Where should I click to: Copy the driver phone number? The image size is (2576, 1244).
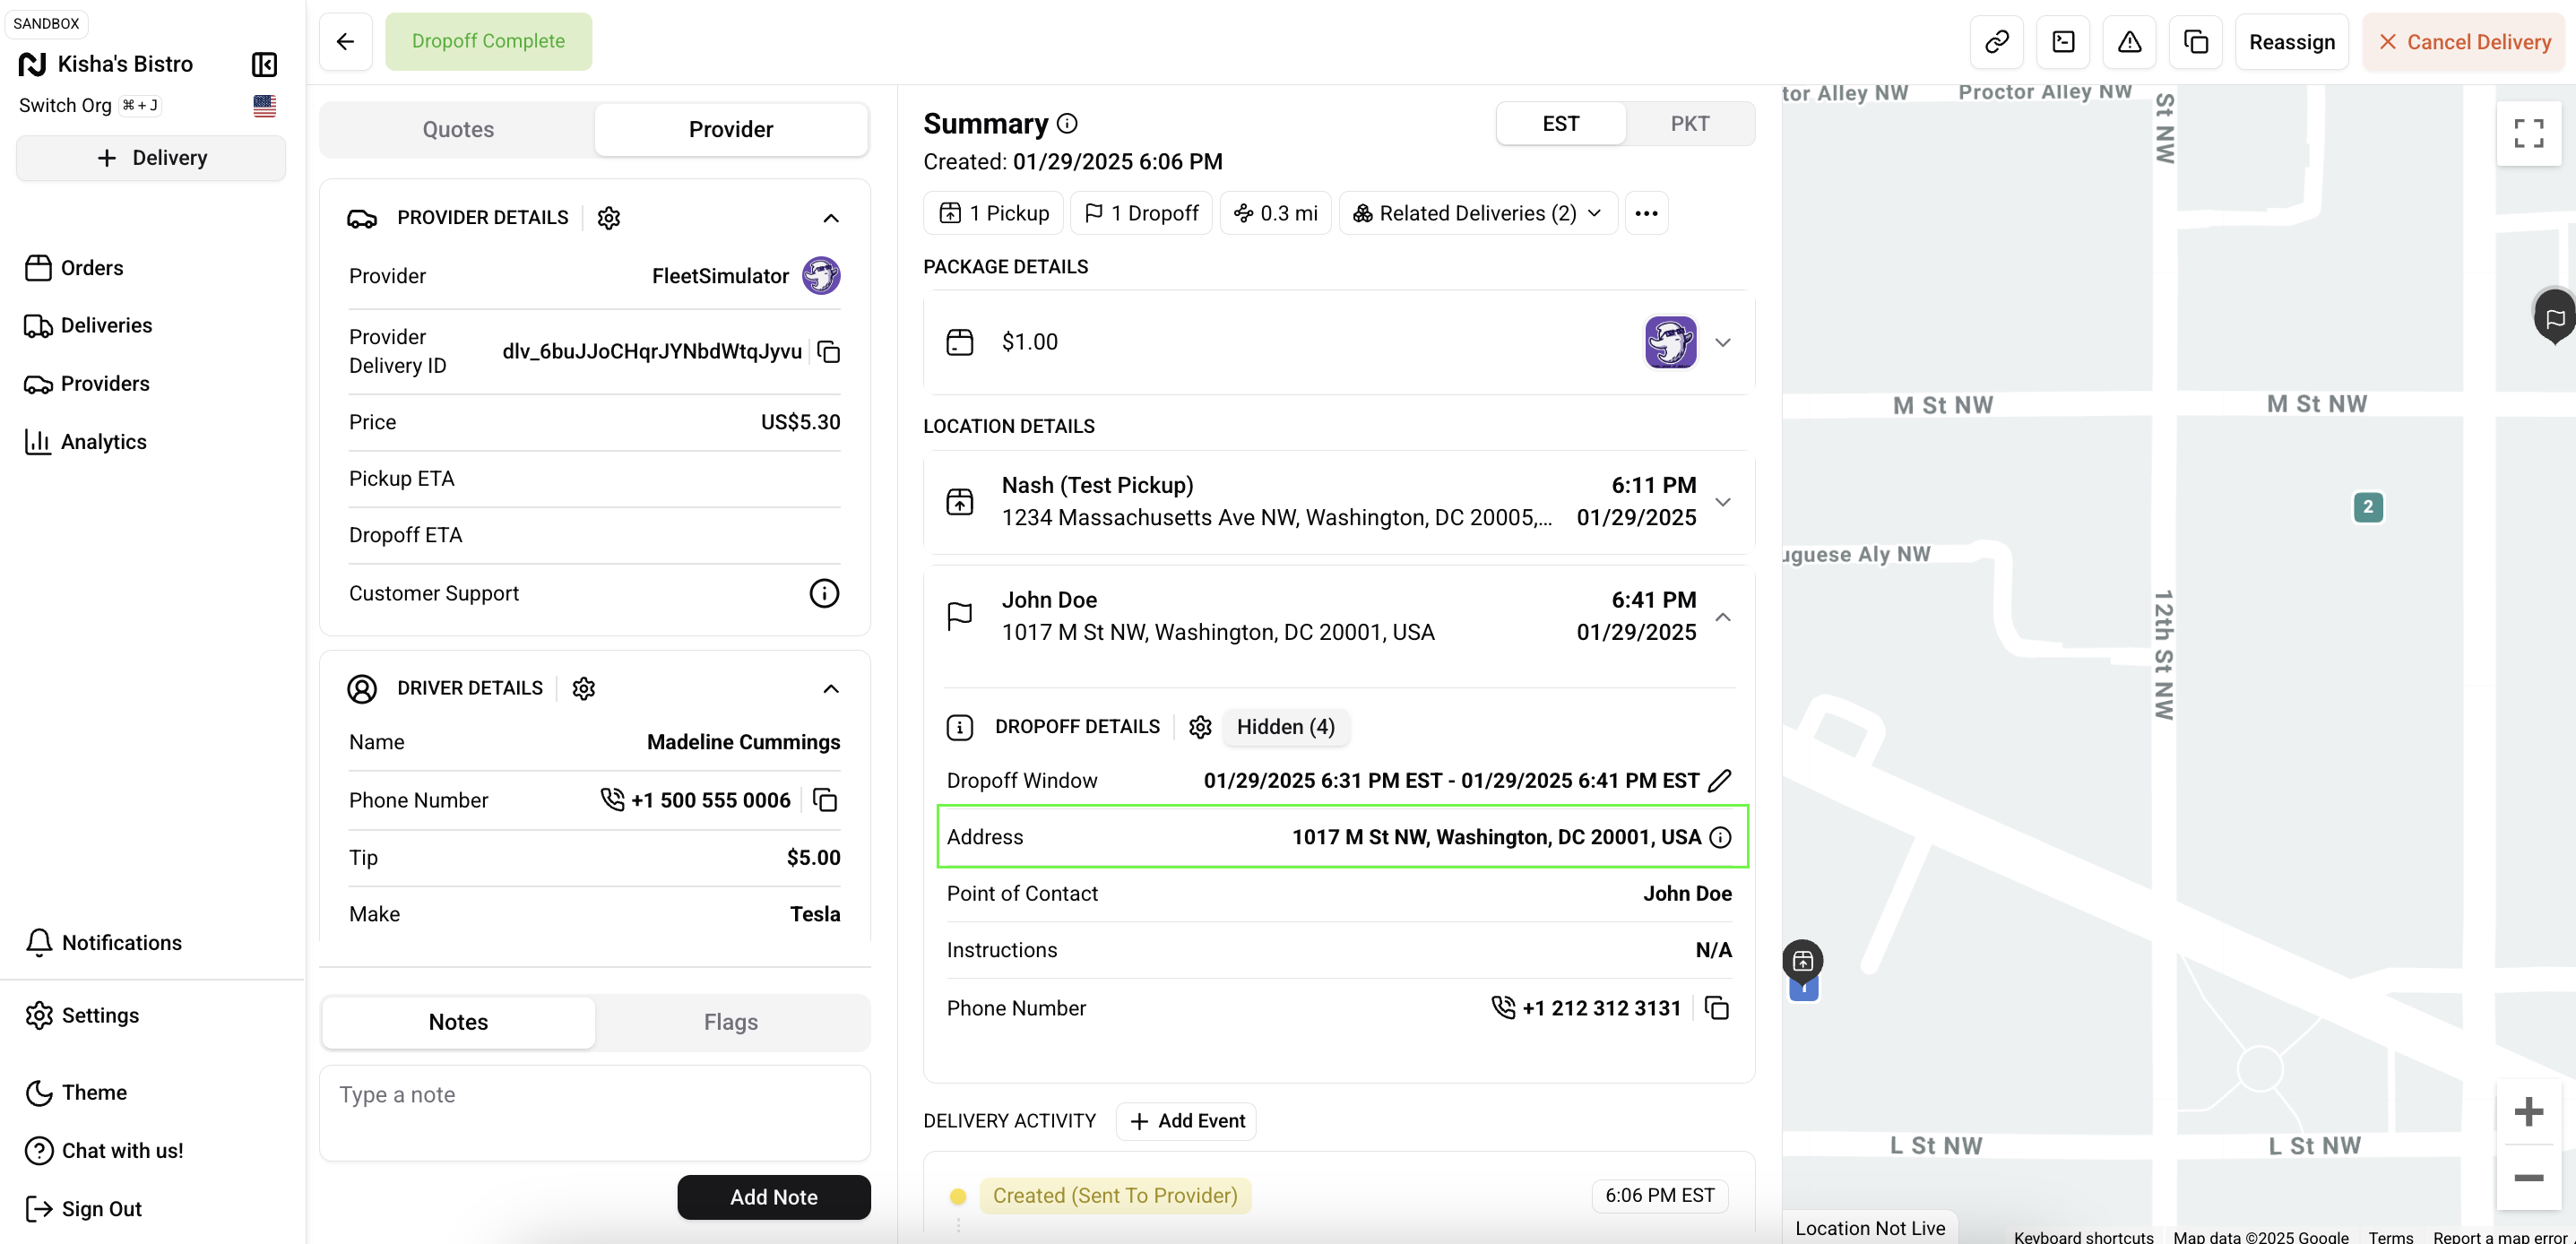click(x=825, y=801)
